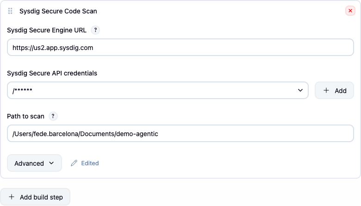Image resolution: width=361 pixels, height=206 pixels.
Task: Add new Sysdig Secure API credentials
Action: [x=334, y=90]
